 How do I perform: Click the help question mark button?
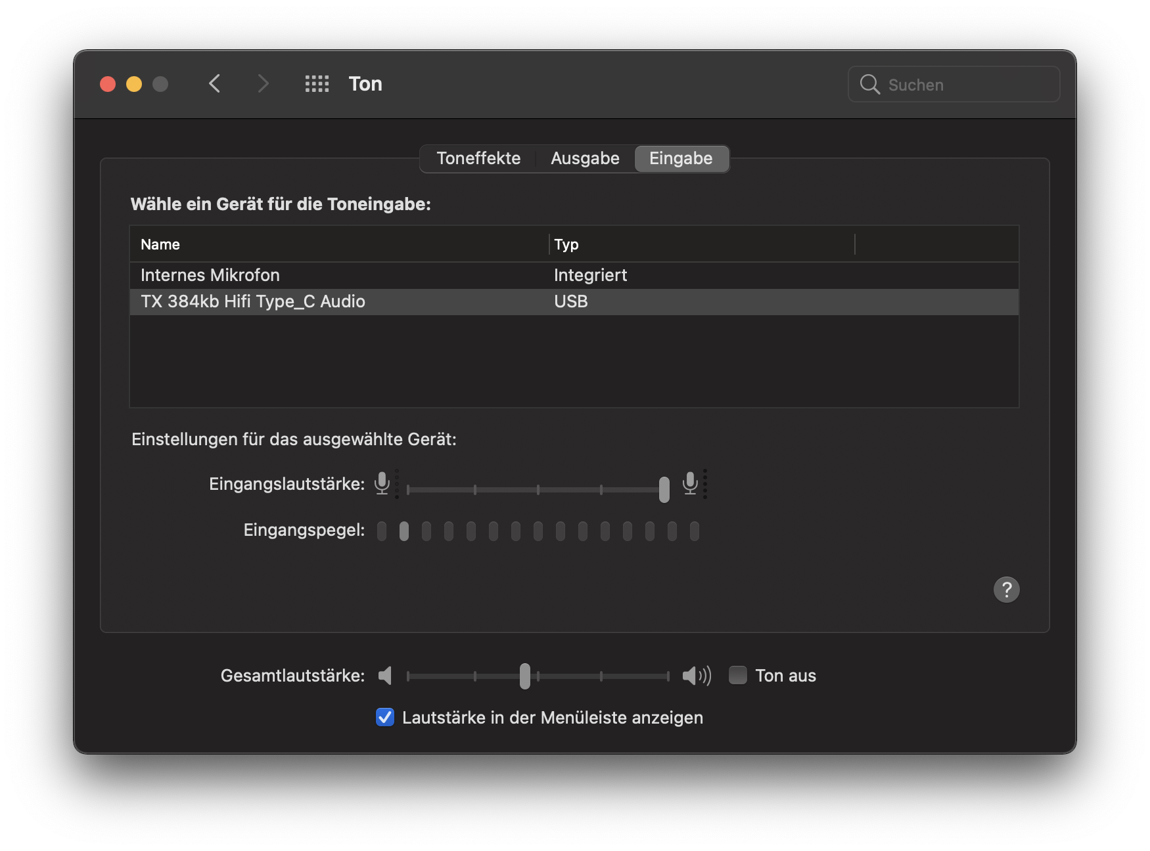(1006, 590)
